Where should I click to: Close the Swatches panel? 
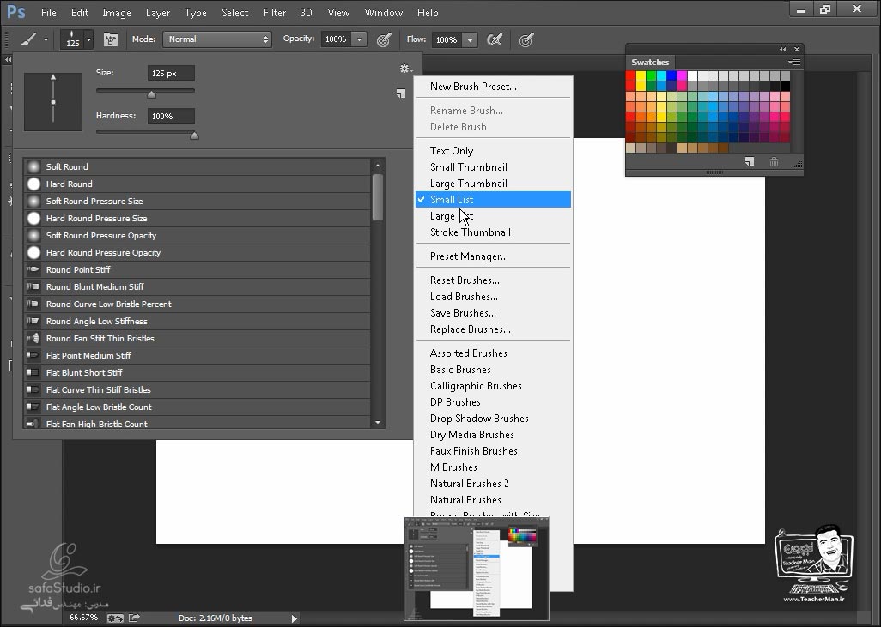click(x=797, y=50)
